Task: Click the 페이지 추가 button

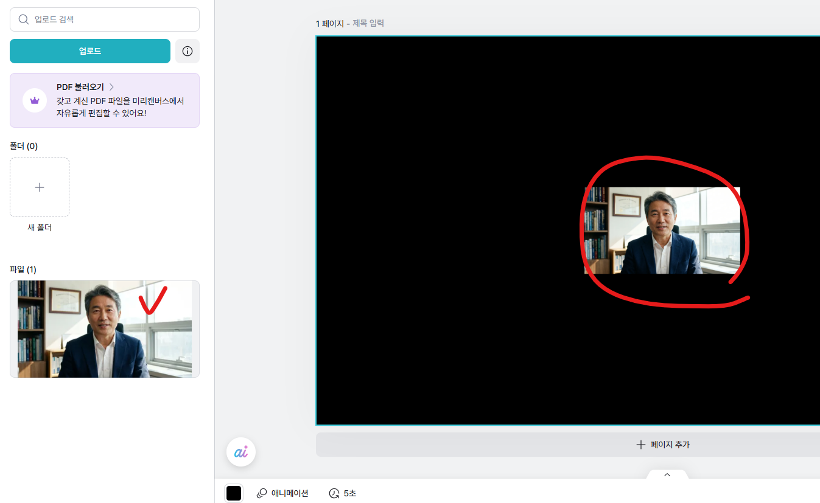Action: pyautogui.click(x=662, y=445)
